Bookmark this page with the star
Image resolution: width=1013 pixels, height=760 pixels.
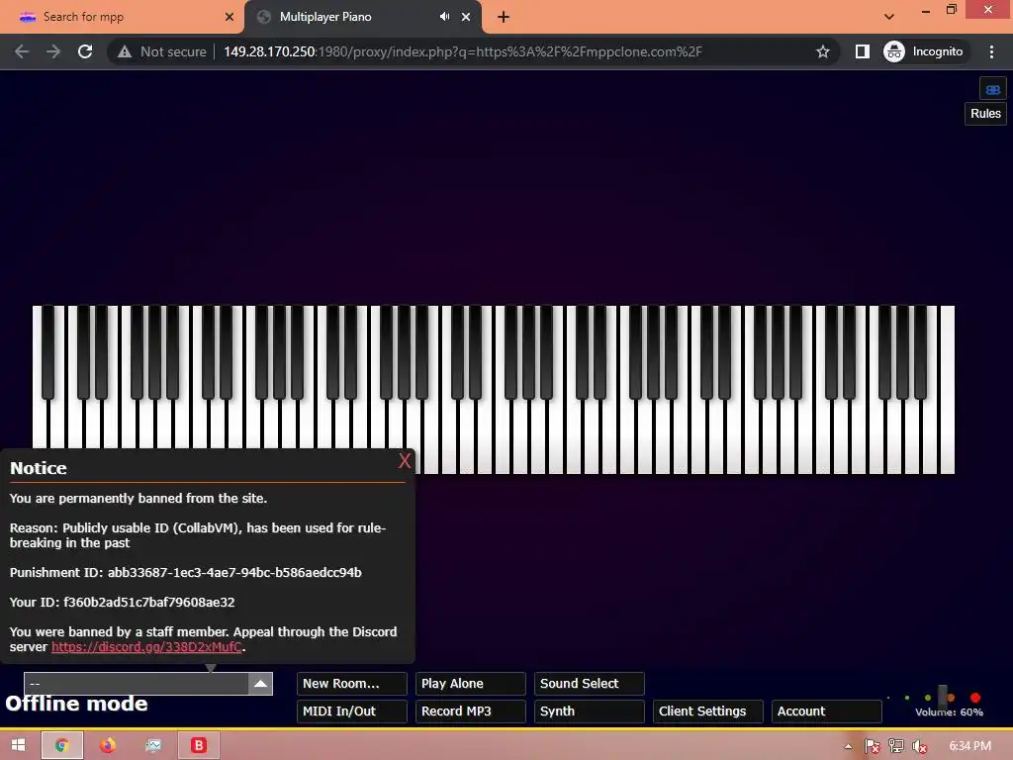click(822, 51)
